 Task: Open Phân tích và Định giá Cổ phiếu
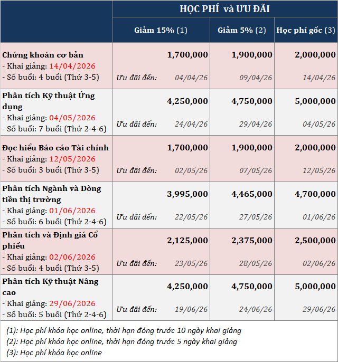[x=50, y=240]
